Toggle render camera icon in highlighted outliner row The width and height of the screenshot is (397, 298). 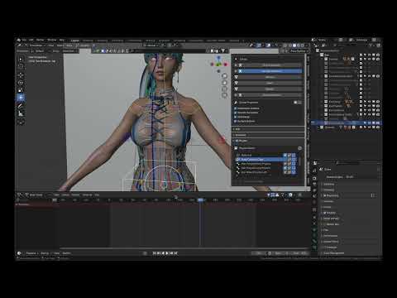(x=378, y=123)
